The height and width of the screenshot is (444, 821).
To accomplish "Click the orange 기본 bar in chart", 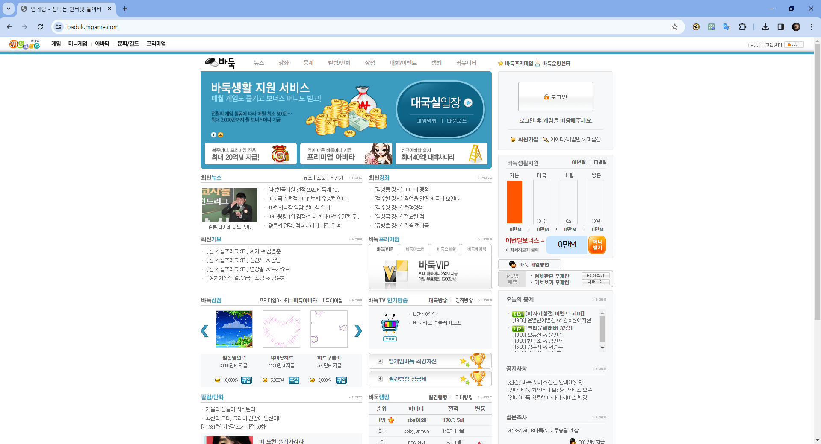I will click(x=514, y=202).
